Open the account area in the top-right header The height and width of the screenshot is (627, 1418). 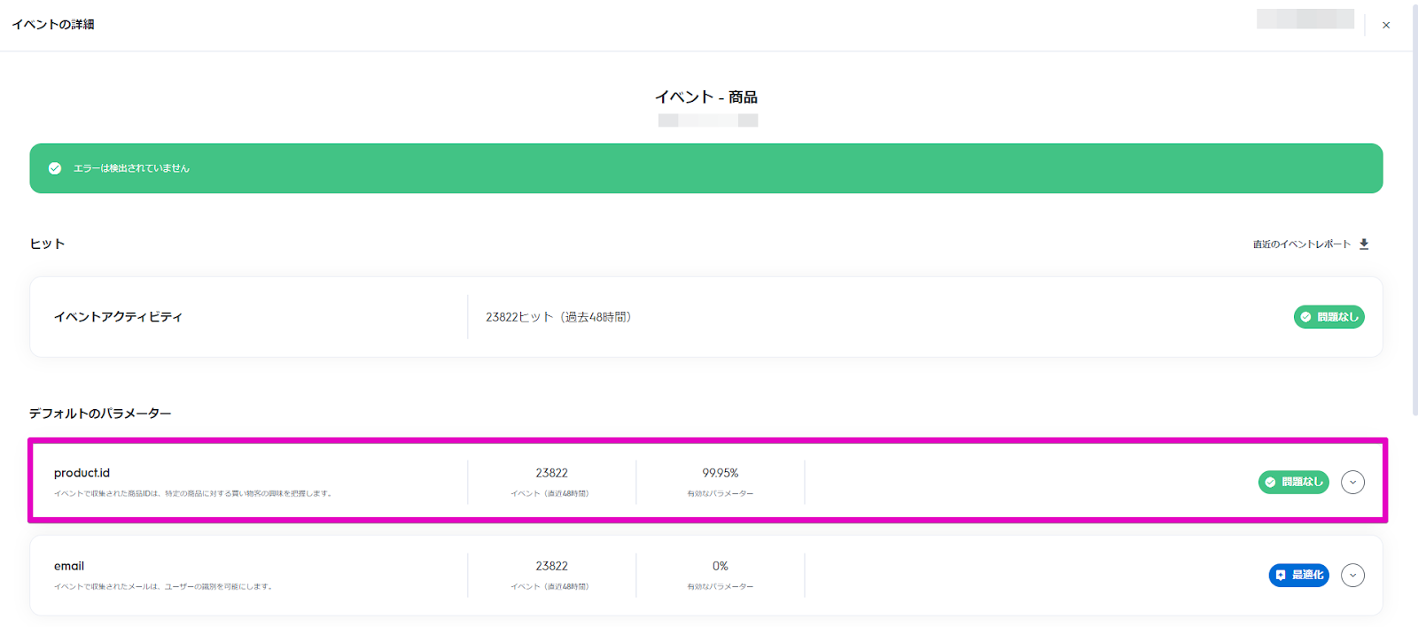[x=1305, y=19]
